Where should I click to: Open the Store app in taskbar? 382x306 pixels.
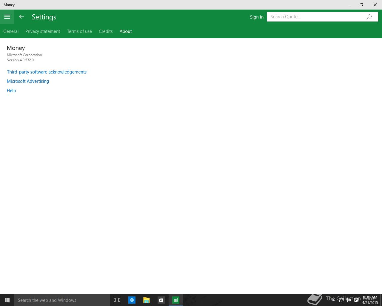(x=161, y=300)
